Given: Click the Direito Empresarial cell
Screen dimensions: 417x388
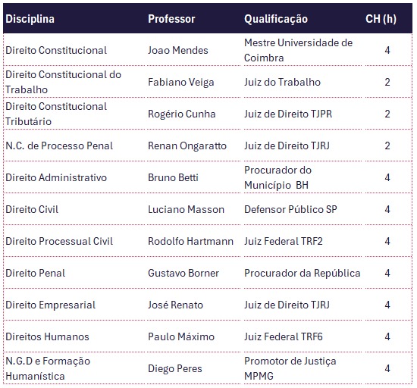Looking at the screenshot, I should [x=74, y=305].
